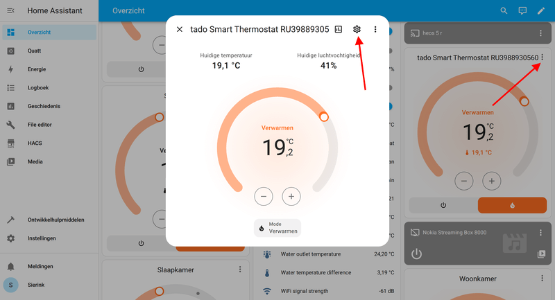The image size is (555, 300).
Task: Open Geschiedenis from sidebar
Action: pos(49,106)
